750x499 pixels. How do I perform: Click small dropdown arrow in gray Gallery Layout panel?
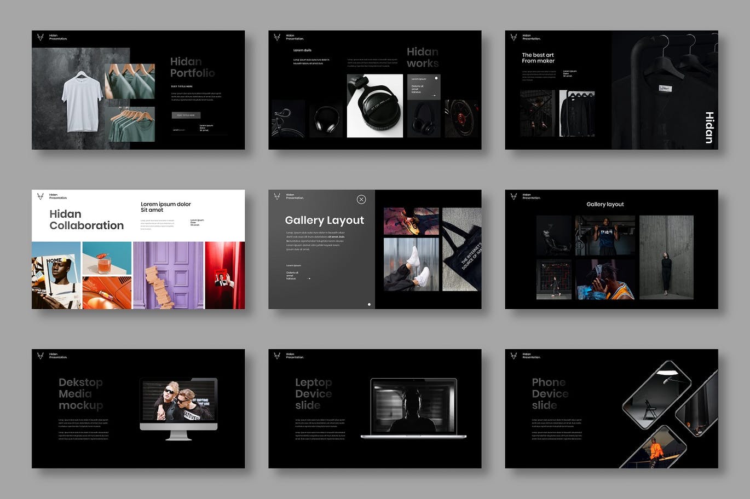coord(309,279)
